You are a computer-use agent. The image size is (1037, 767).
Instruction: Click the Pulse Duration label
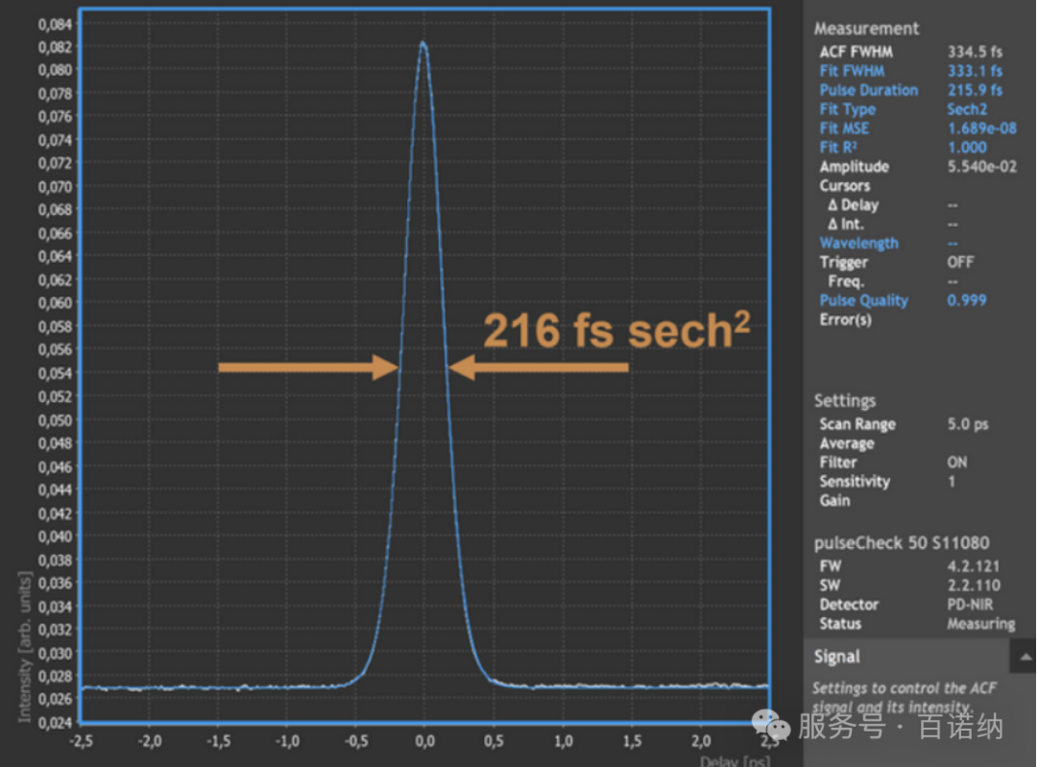tap(868, 90)
